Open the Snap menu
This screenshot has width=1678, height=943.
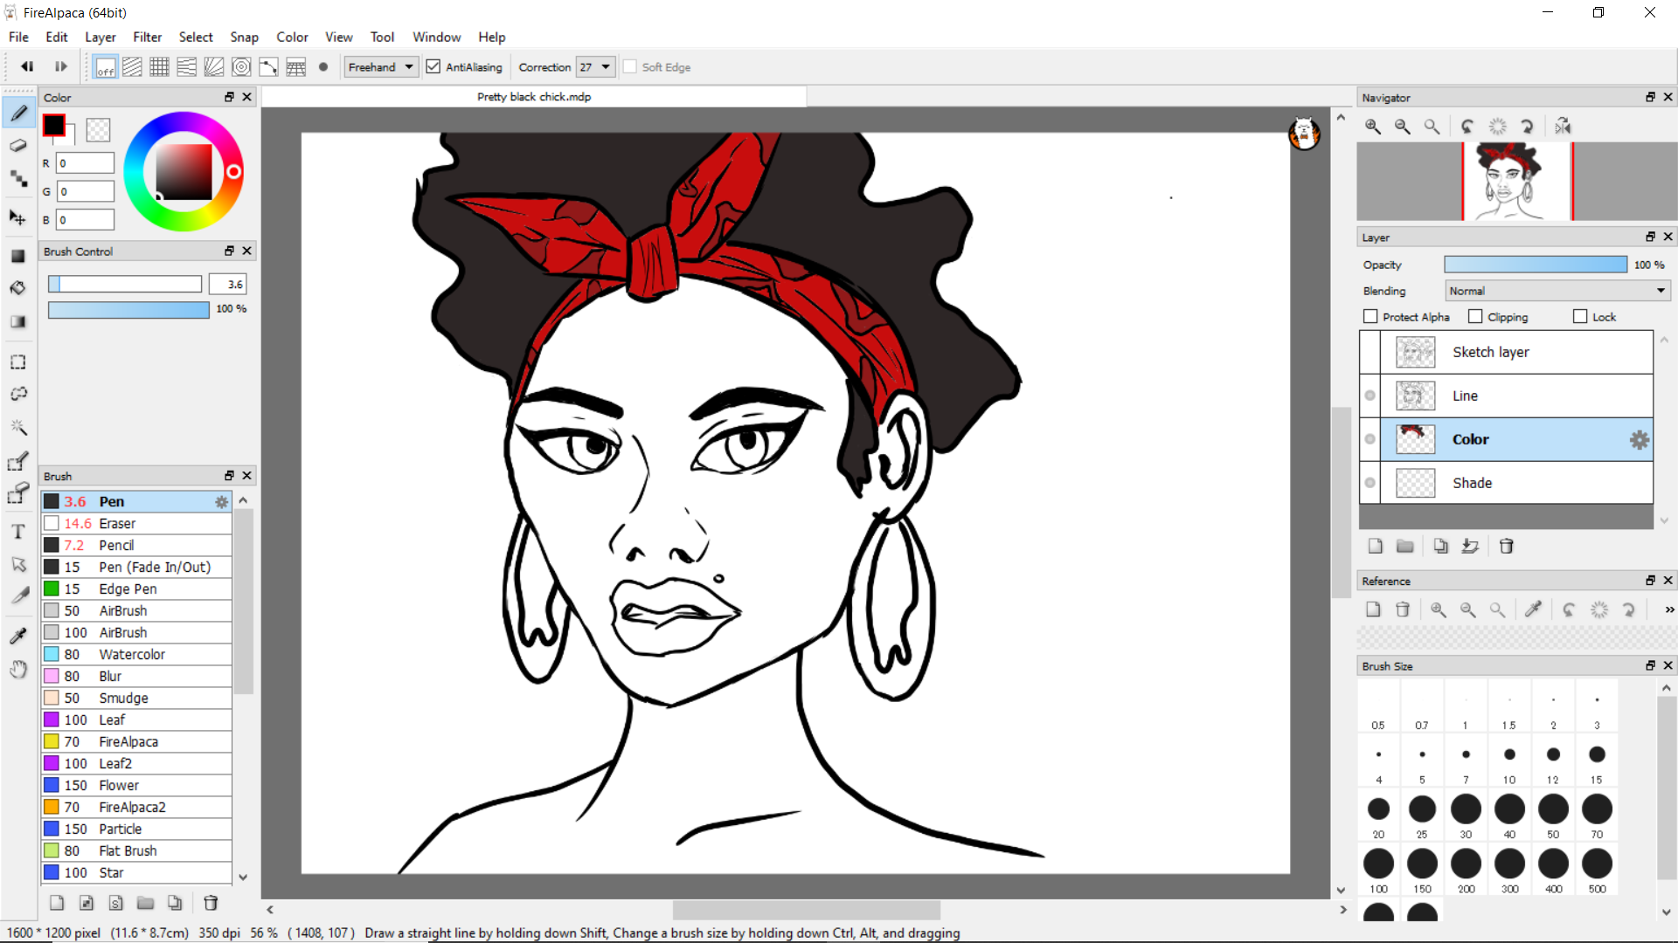(x=244, y=37)
